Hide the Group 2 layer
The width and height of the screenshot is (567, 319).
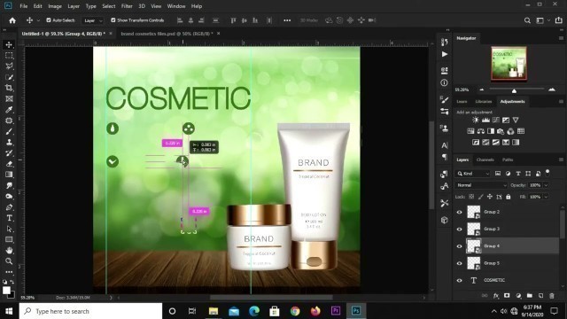pos(459,213)
